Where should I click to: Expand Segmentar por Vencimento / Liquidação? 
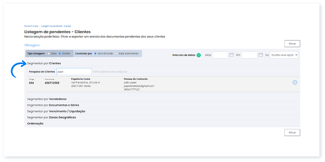click(56, 111)
